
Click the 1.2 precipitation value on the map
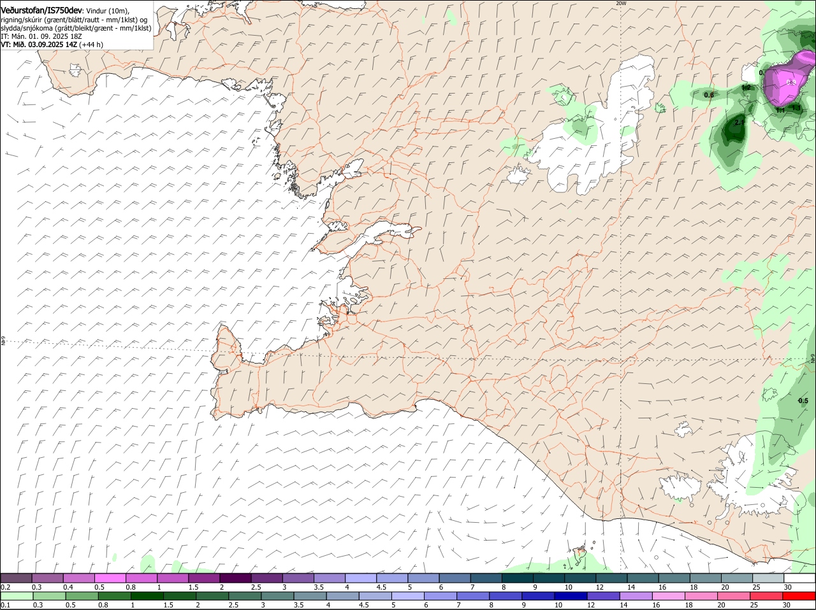[x=746, y=87]
